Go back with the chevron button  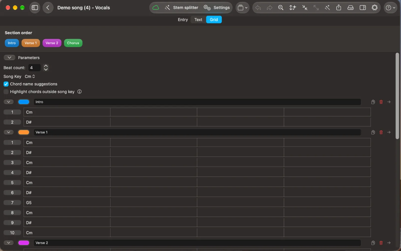(x=48, y=8)
